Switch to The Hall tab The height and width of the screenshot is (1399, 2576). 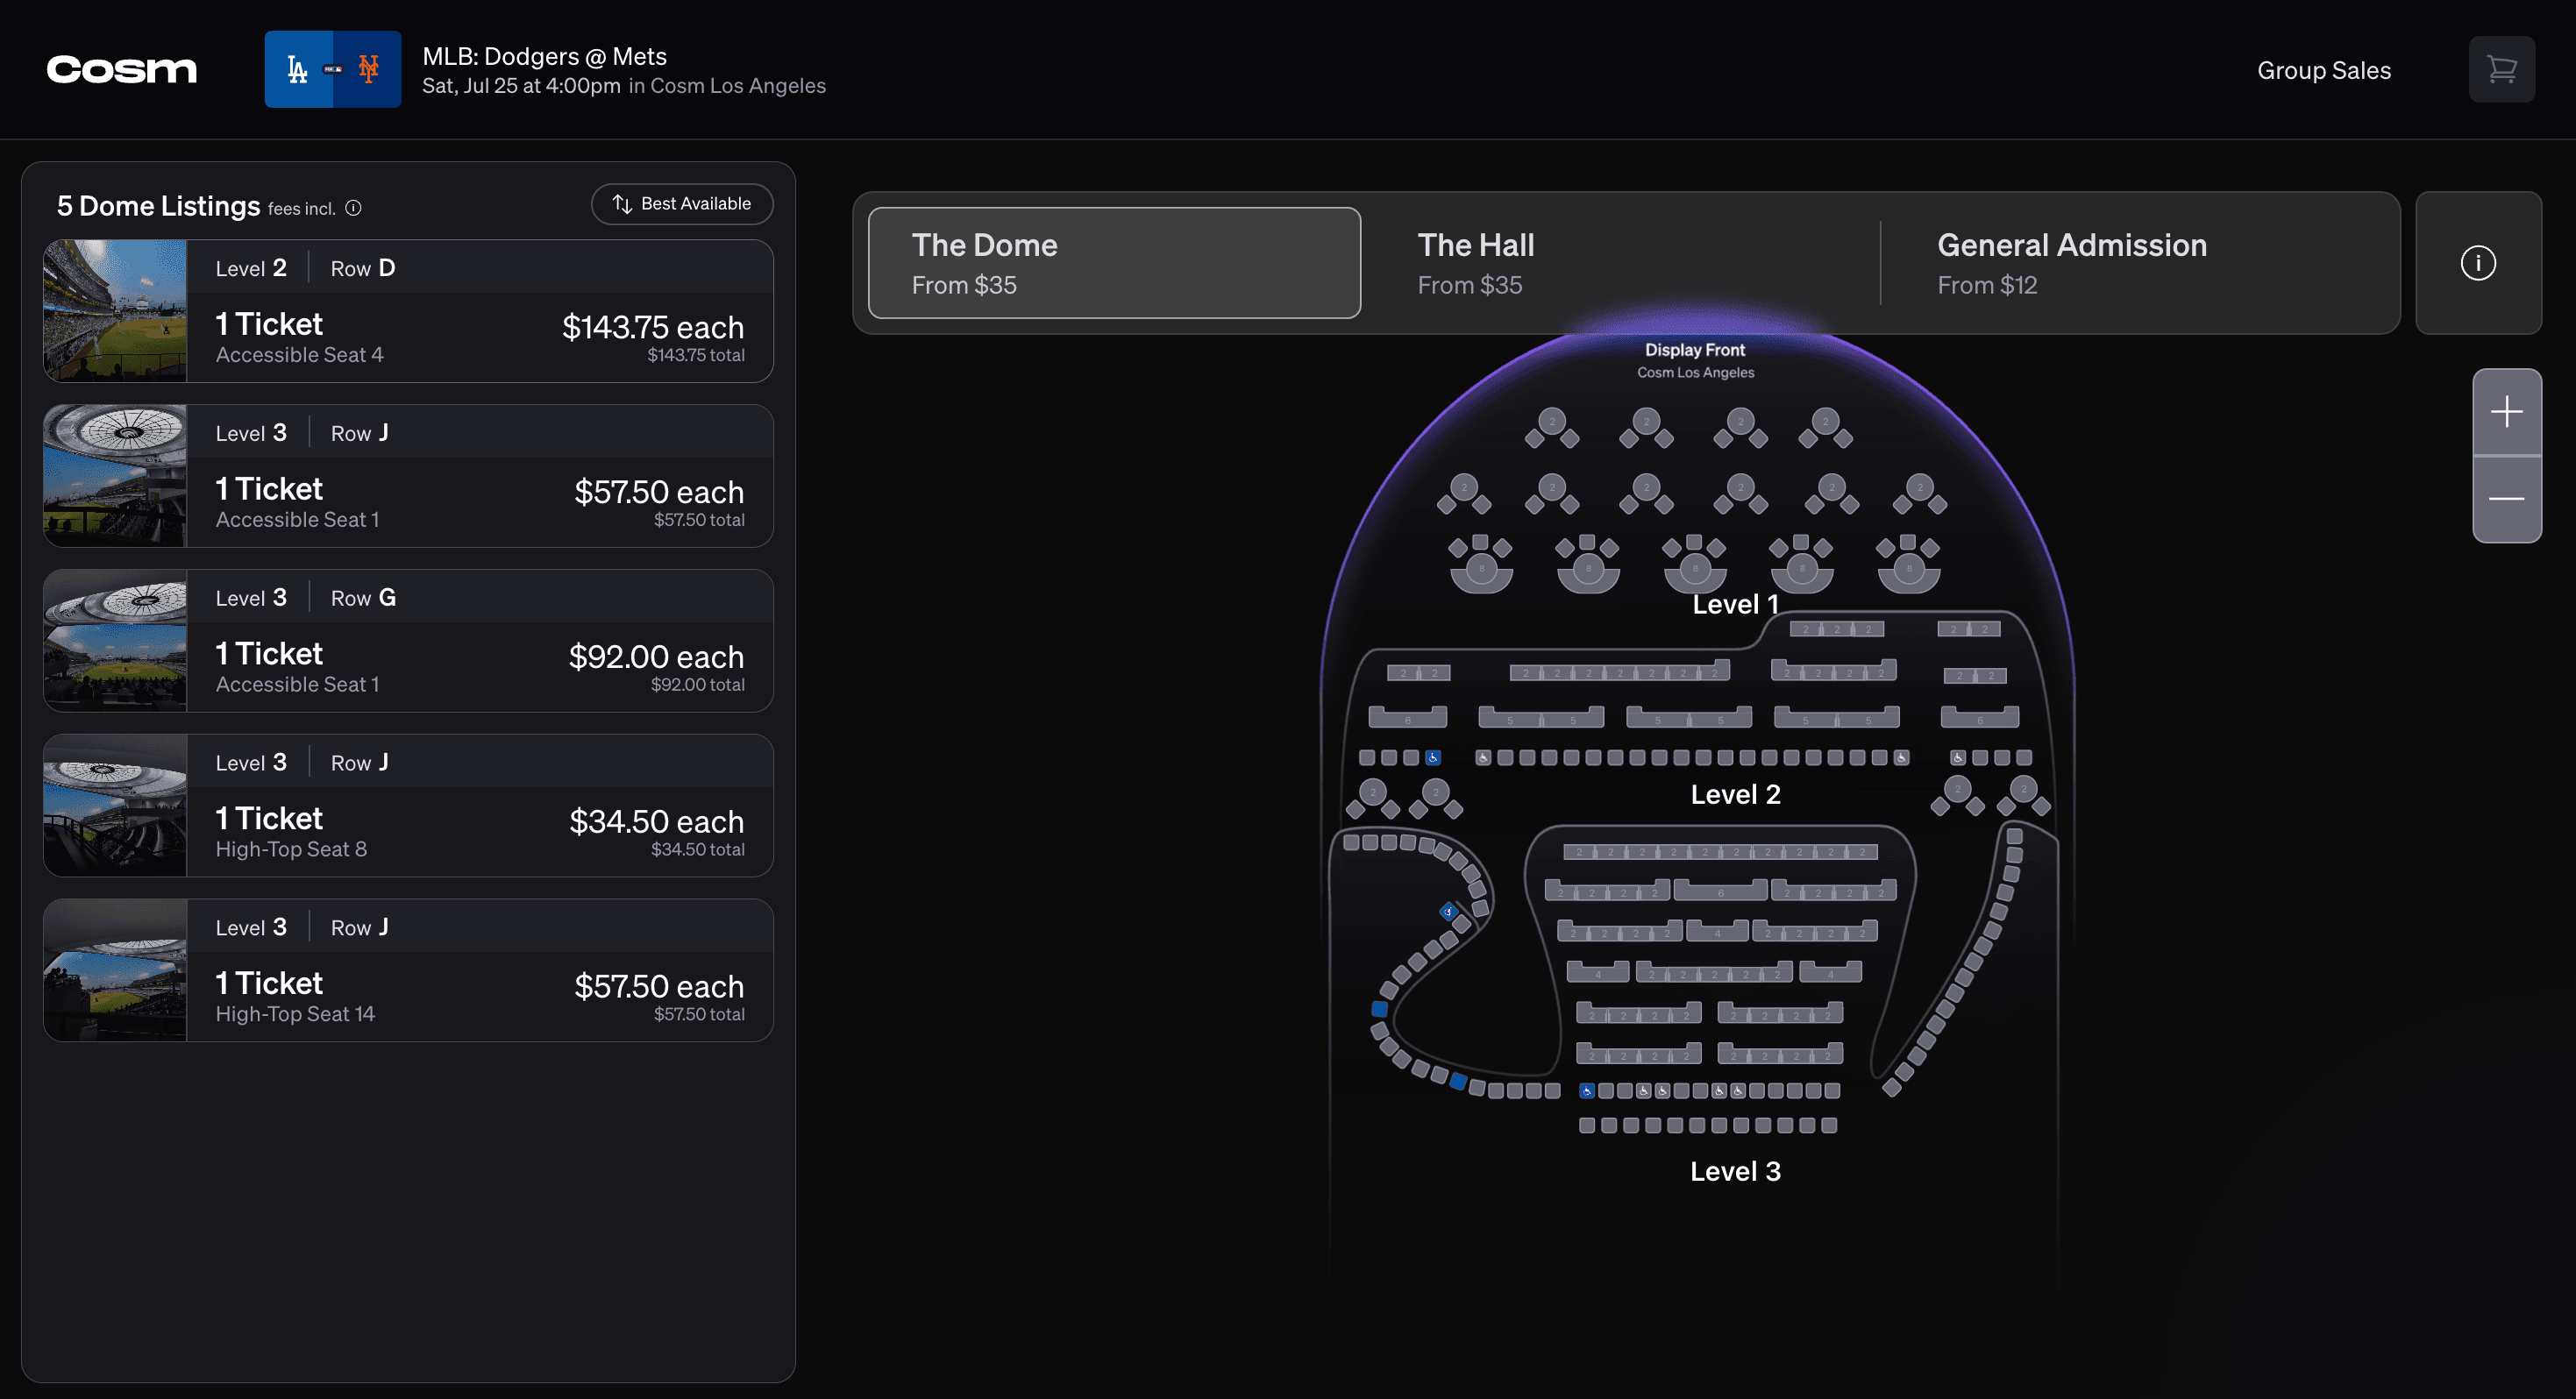pyautogui.click(x=1620, y=263)
